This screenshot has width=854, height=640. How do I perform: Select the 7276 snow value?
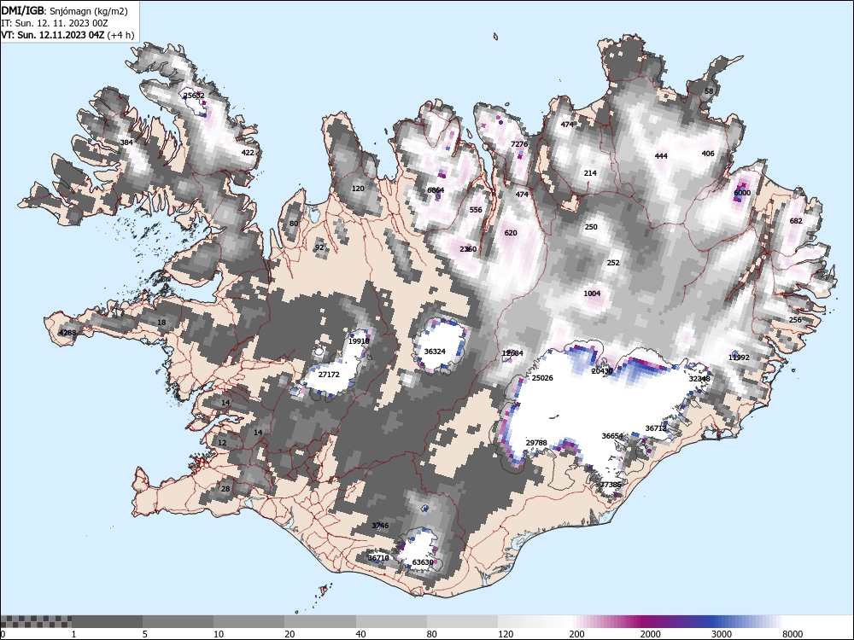coord(519,144)
